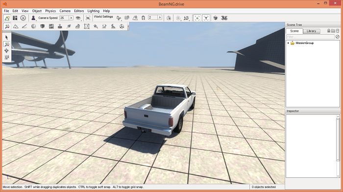Select the Mission Area Editor icon
The image size is (343, 192).
[x=87, y=26]
